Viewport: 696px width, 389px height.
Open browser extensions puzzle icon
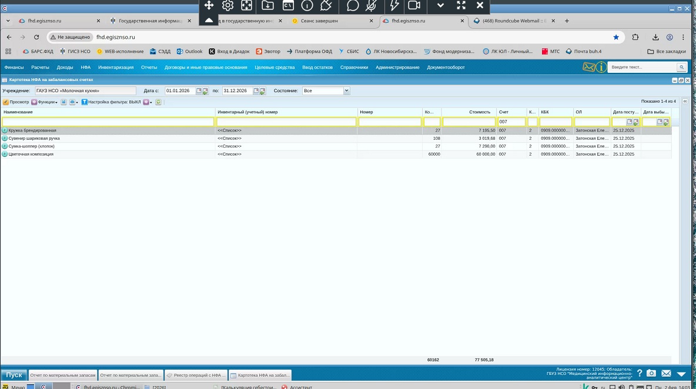coord(635,37)
